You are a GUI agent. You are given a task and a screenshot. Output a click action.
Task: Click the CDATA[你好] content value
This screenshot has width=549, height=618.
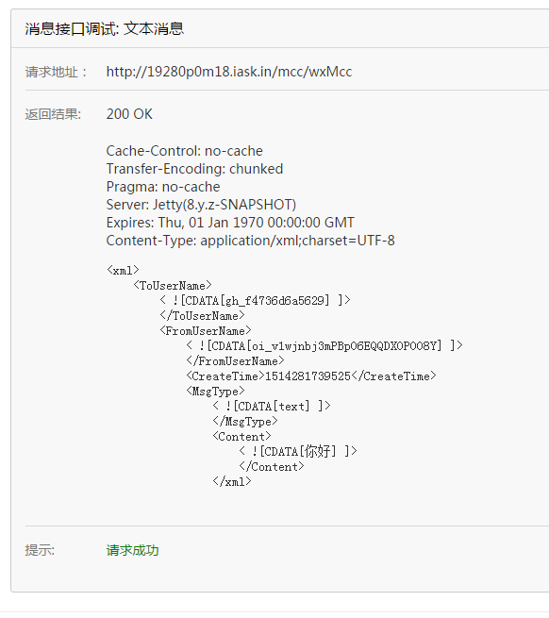coord(297,451)
